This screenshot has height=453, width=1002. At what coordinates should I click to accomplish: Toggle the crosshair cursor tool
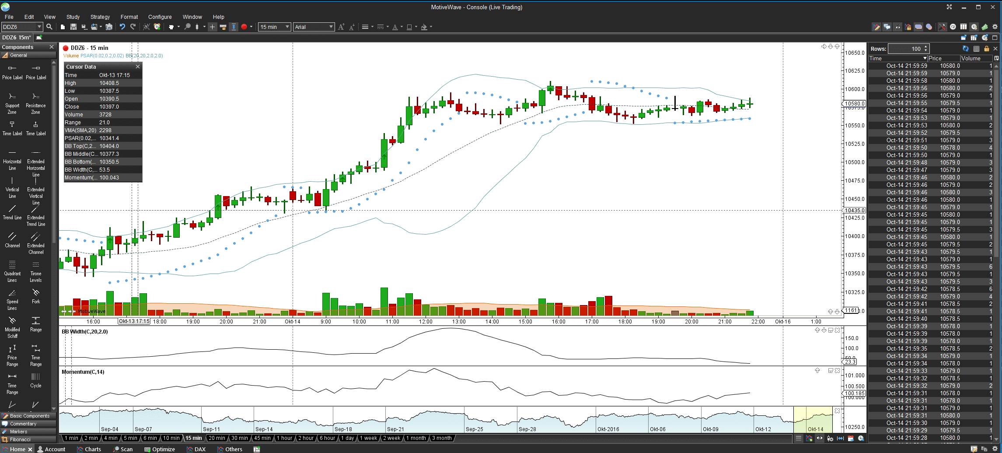point(213,27)
